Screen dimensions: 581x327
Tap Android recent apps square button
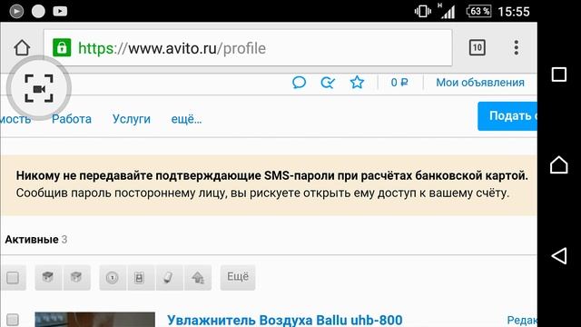559,74
